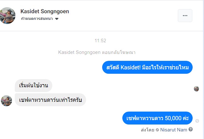Click the arrow next to กำหนดการสนทนา
Viewport: 204px width, 139px height.
(x=57, y=19)
